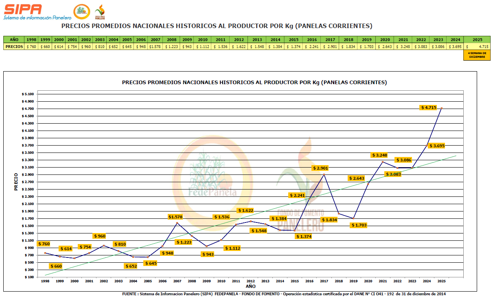Select the AÑO header cell in the table
The image size is (493, 303).
(14, 40)
